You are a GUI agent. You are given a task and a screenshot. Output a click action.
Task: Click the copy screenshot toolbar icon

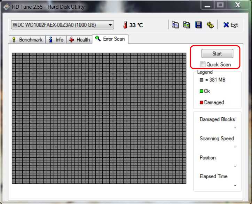click(187, 25)
